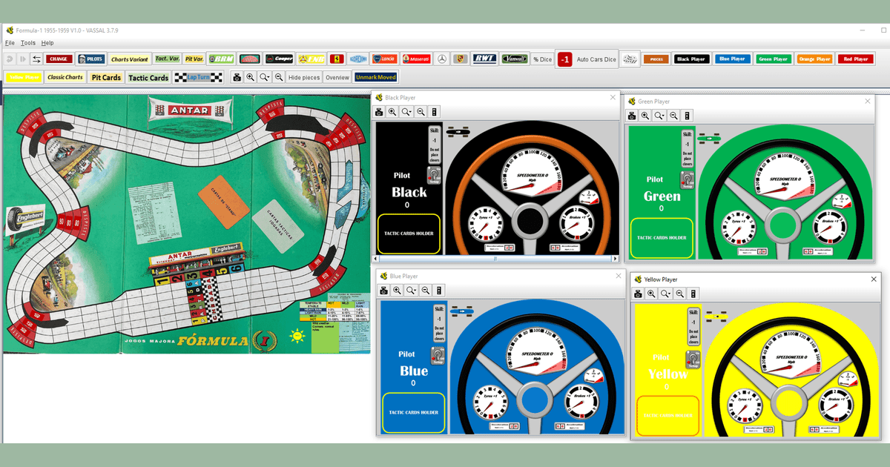This screenshot has height=467, width=890.
Task: Open the zoom level dropdown in Blue Player window
Action: pos(412,291)
